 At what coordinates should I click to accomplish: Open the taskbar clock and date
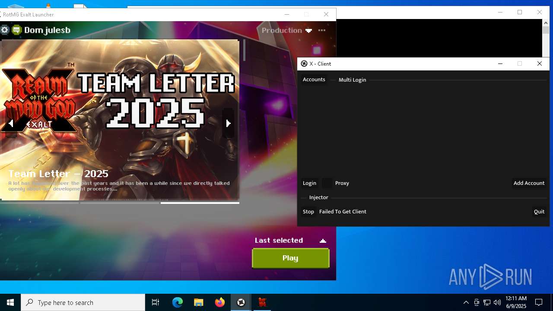[516, 302]
